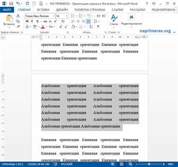Screen dimensions: 178x167
Task: Click word count СЛОВО 28 ИЗ 160
Action: pos(38,164)
